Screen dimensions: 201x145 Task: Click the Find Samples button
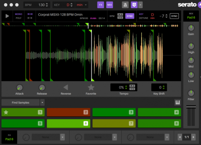pyautogui.click(x=20, y=102)
